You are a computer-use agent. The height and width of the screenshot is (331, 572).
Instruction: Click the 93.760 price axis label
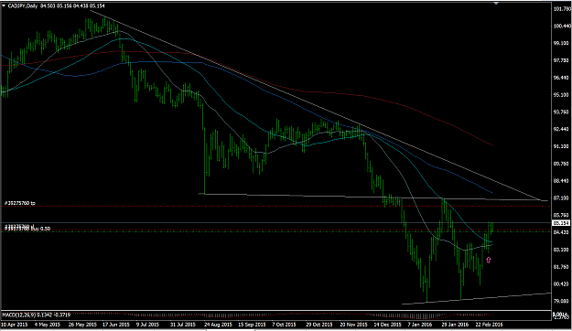pyautogui.click(x=562, y=112)
